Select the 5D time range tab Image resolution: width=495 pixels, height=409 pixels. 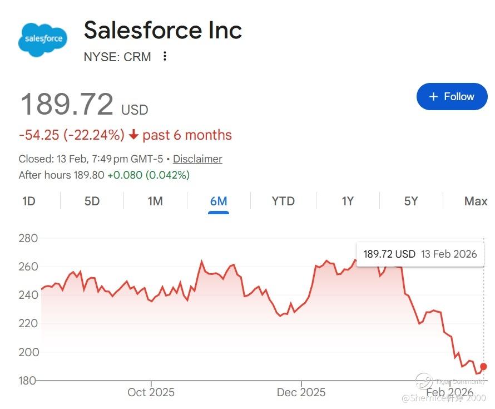click(92, 201)
